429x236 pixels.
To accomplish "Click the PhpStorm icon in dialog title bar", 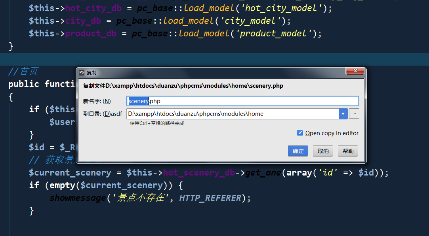I will coord(82,73).
